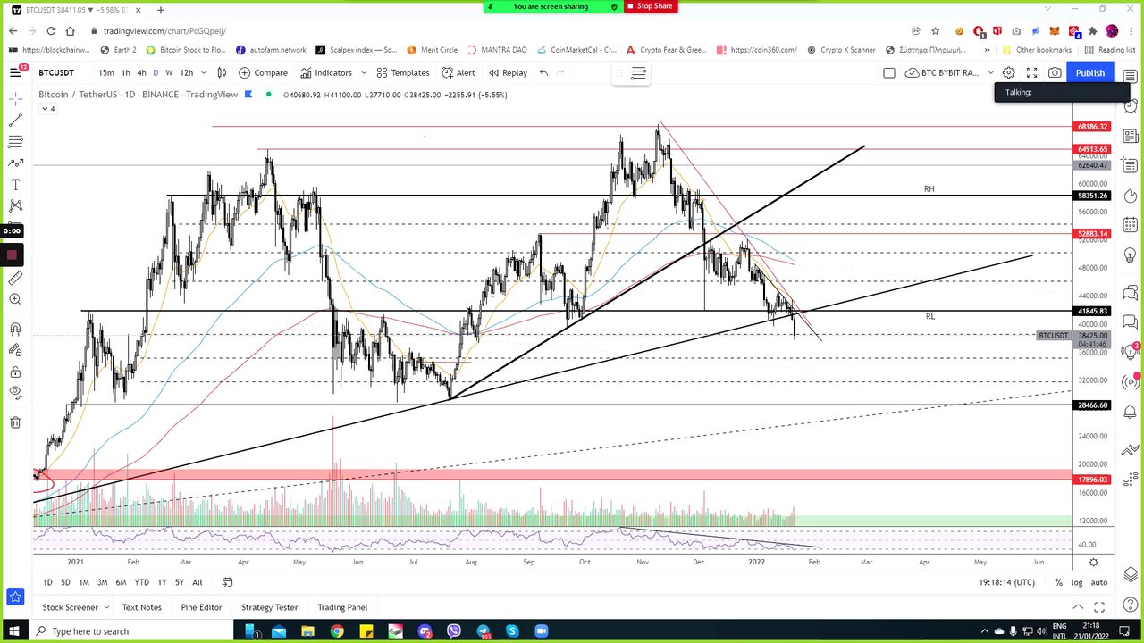Open candlestick chart style selector

click(222, 72)
